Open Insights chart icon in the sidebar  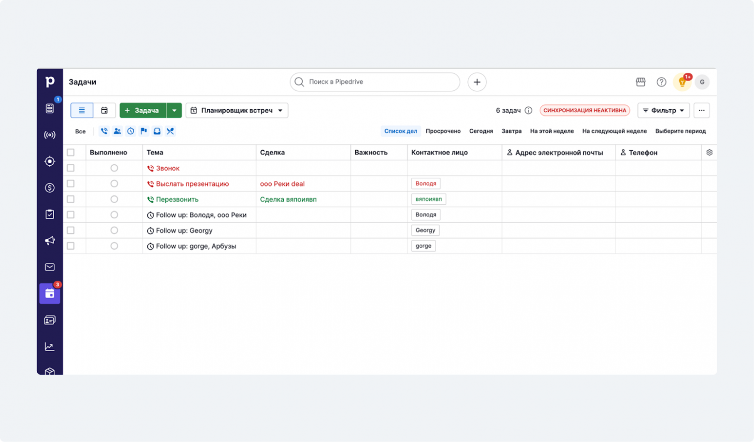tap(49, 346)
